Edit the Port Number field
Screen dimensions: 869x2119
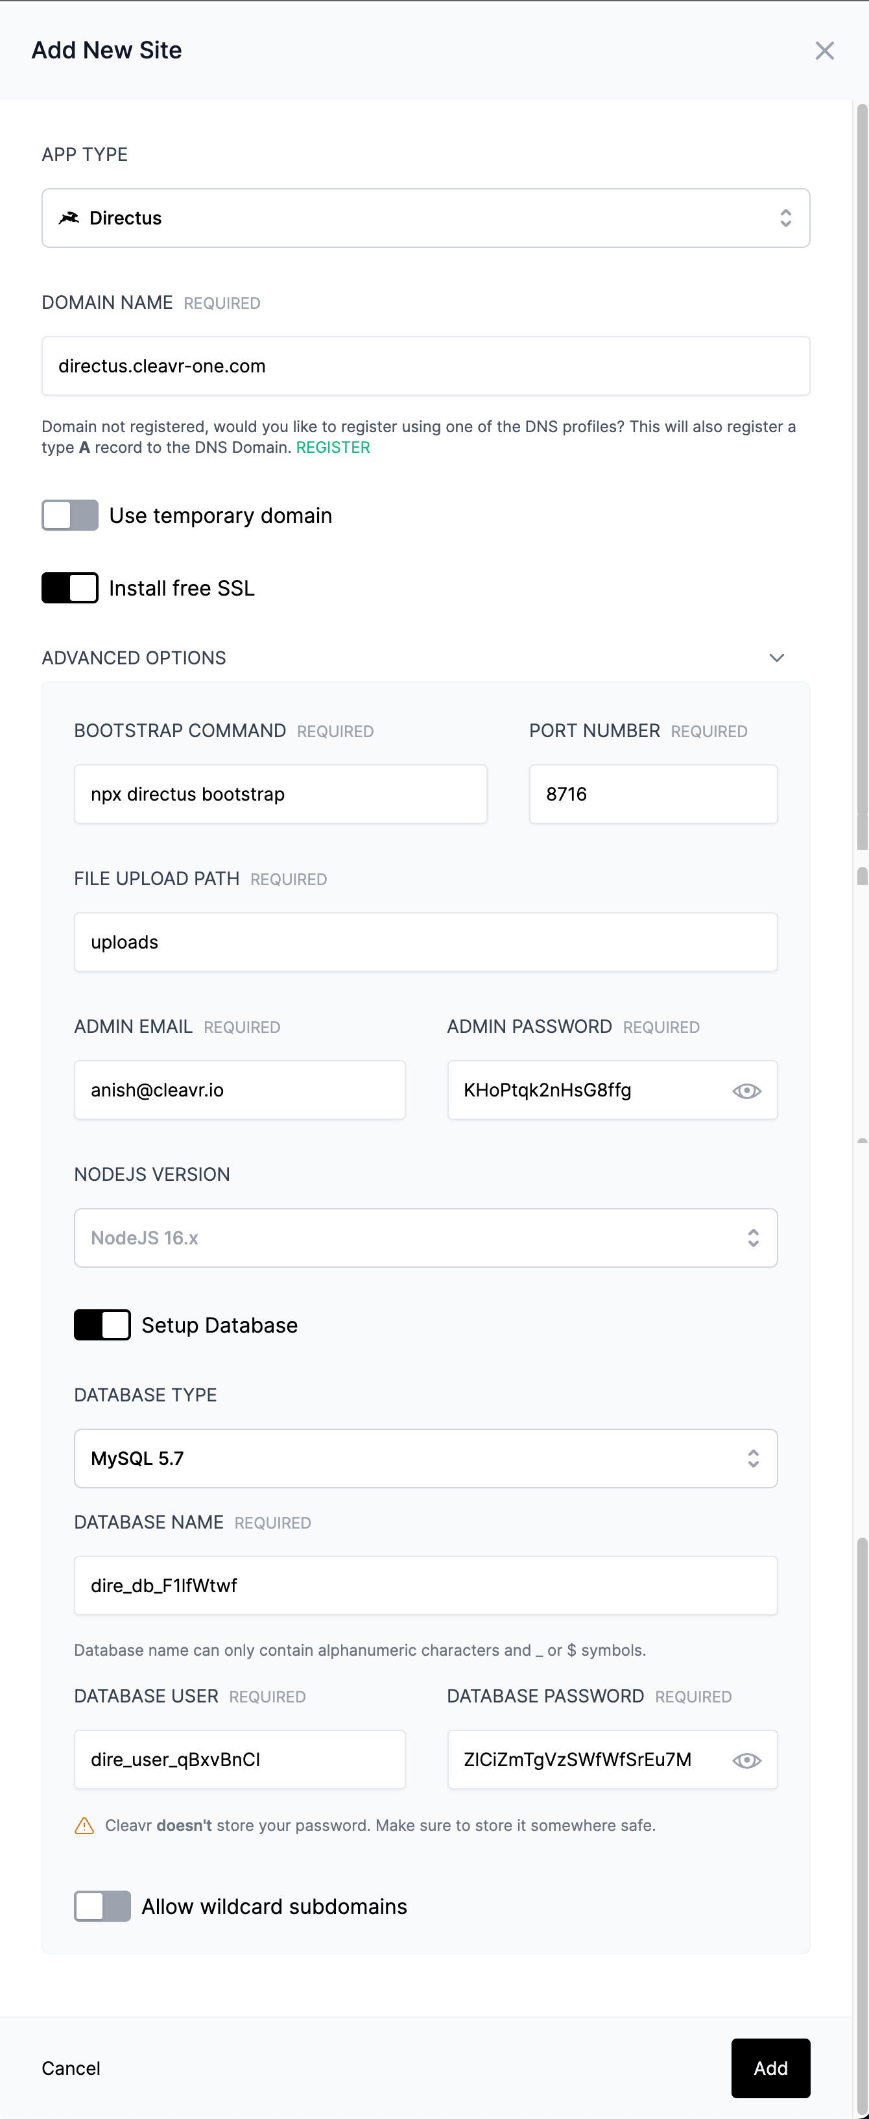coord(653,793)
